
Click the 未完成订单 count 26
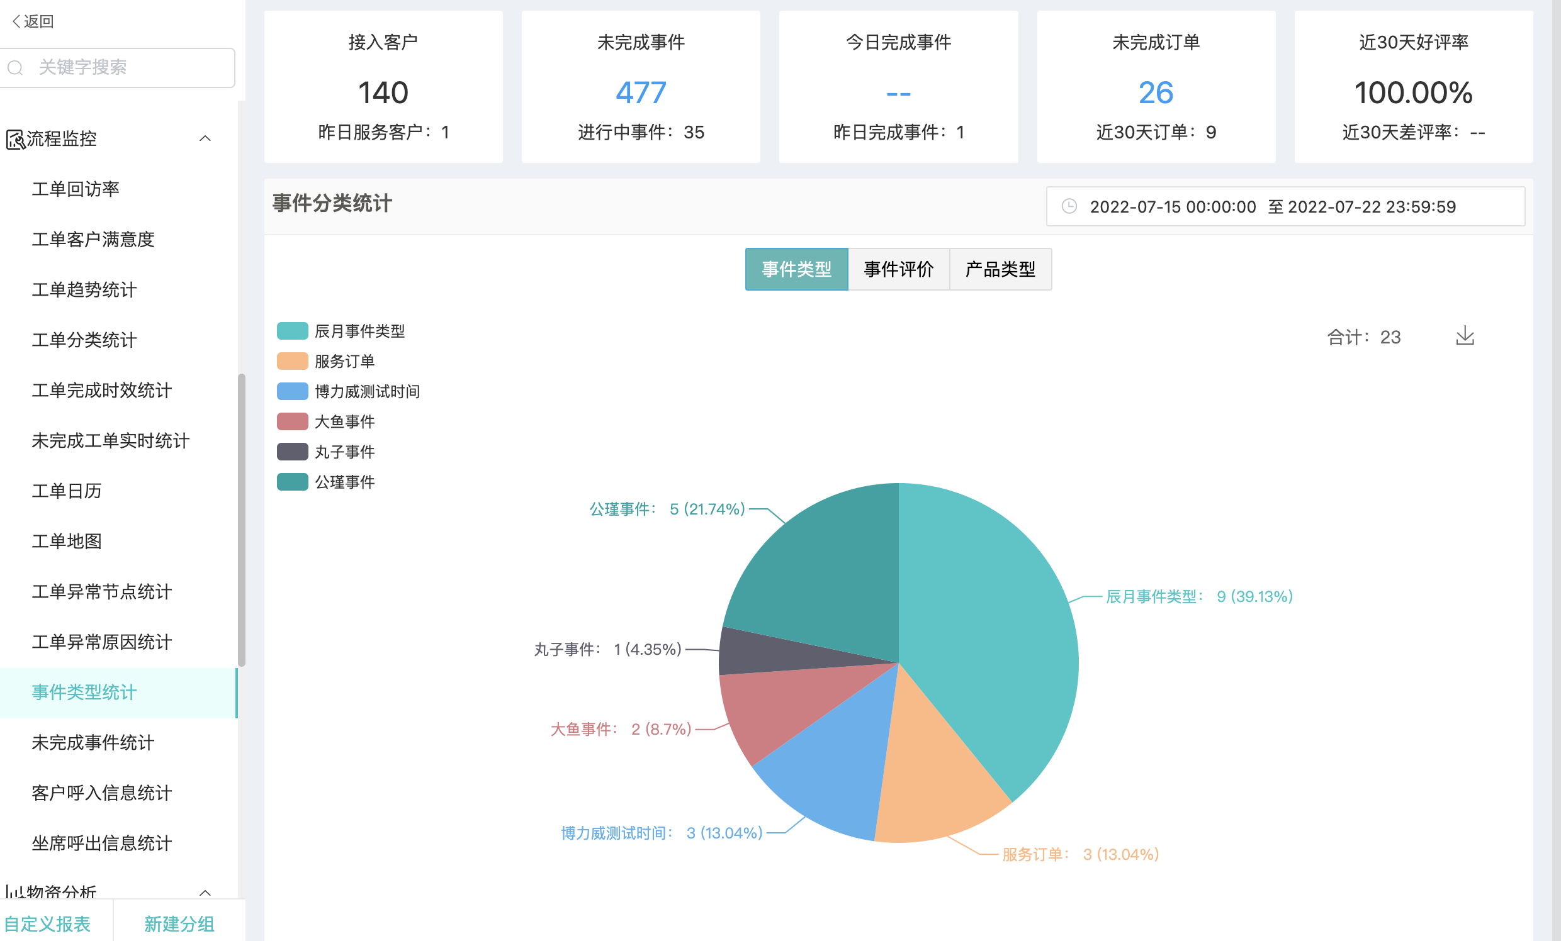1156,92
